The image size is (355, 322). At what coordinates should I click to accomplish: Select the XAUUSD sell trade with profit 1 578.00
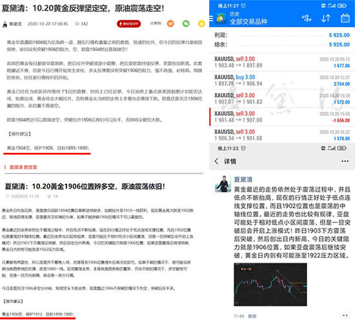282,135
